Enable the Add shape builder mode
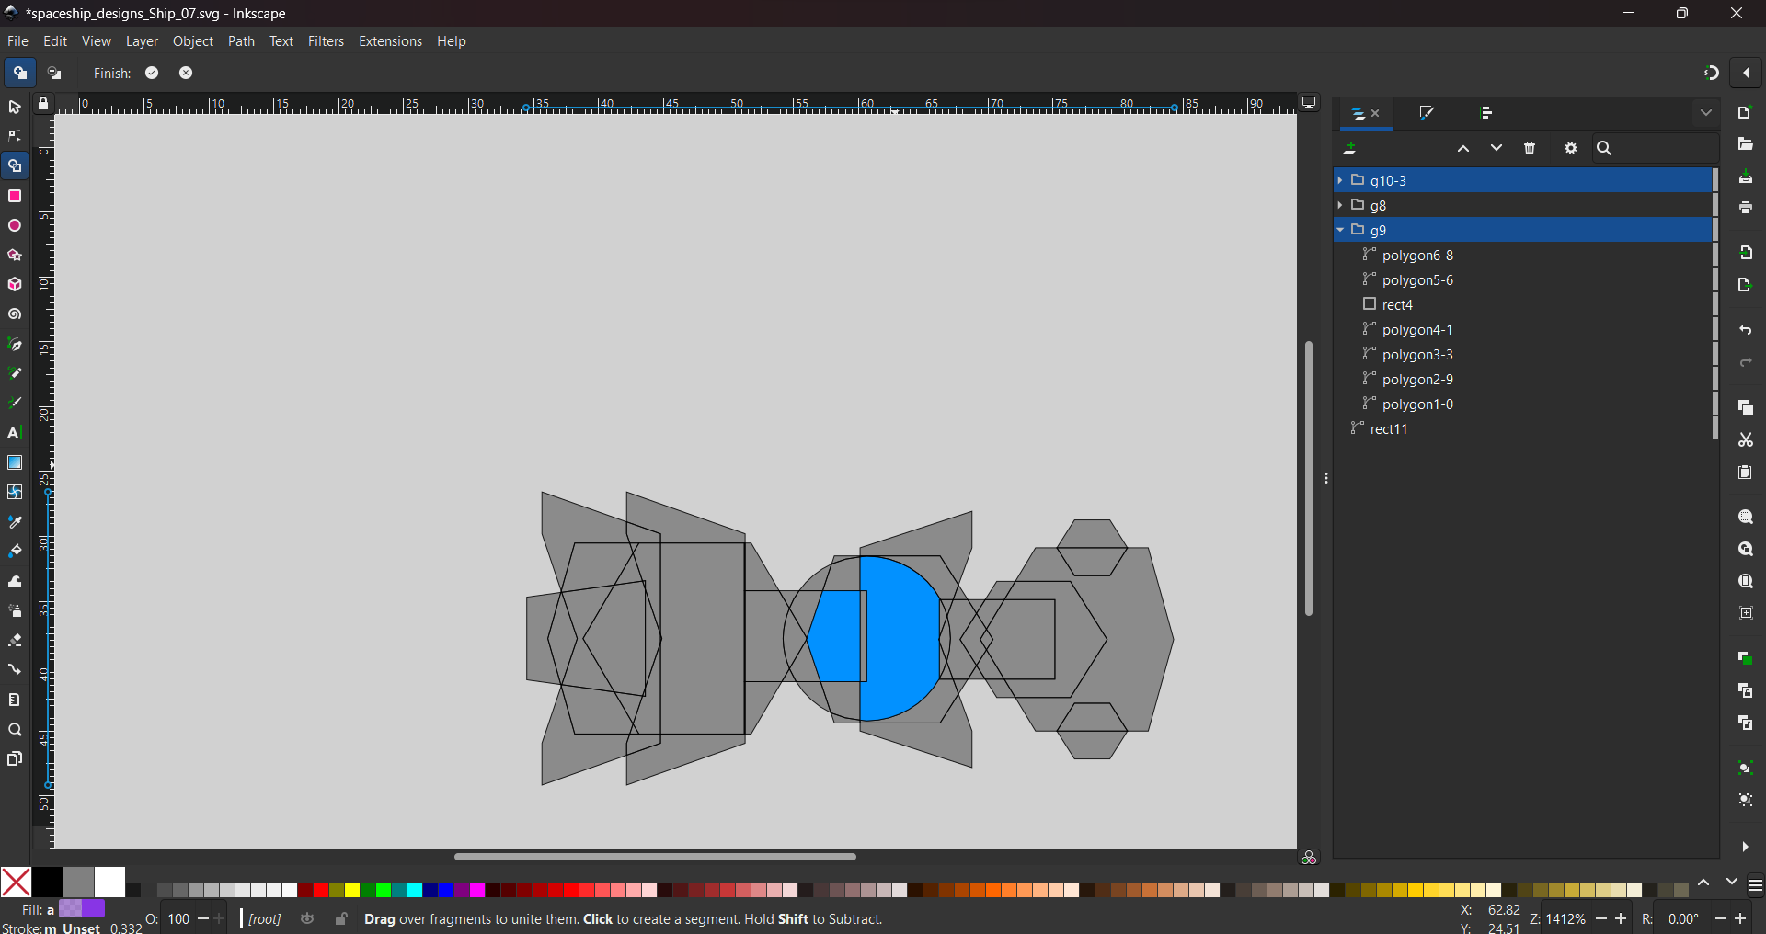 coord(20,74)
